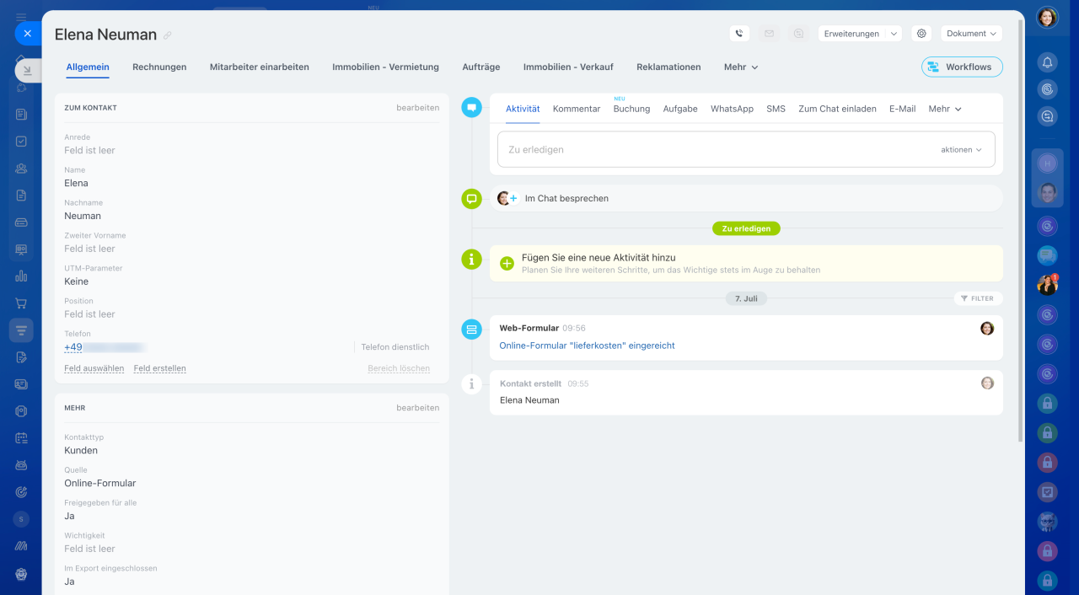
Task: Click bearbeiten in the Mehr section
Action: pyautogui.click(x=418, y=408)
